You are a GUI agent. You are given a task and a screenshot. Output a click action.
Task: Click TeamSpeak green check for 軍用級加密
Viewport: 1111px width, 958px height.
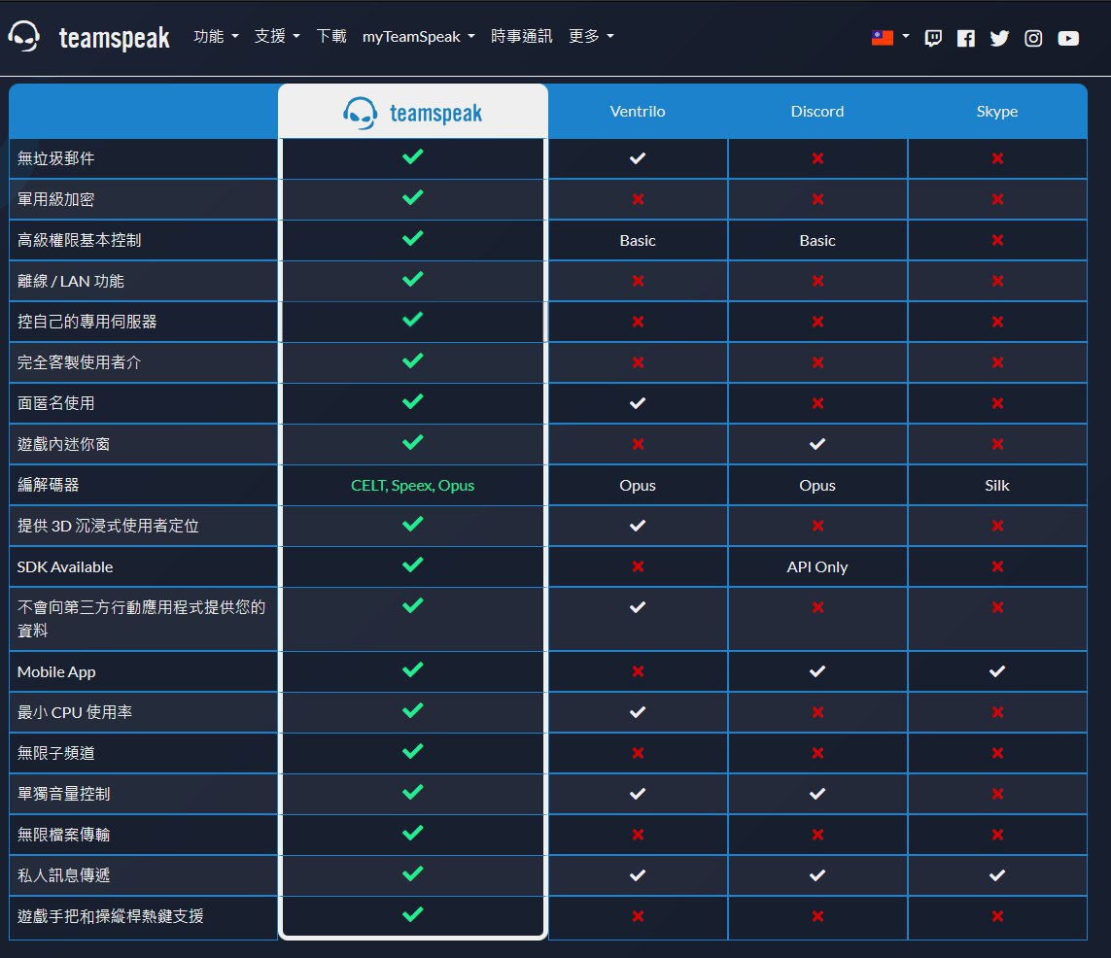point(412,197)
